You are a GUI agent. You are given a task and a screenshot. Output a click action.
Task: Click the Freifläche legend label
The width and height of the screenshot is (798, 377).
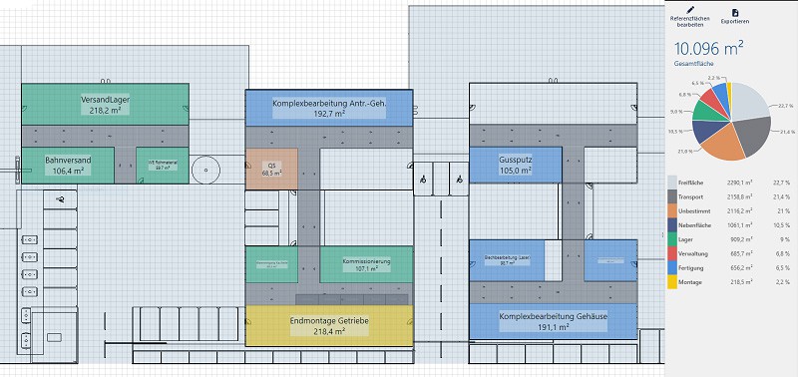[689, 183]
